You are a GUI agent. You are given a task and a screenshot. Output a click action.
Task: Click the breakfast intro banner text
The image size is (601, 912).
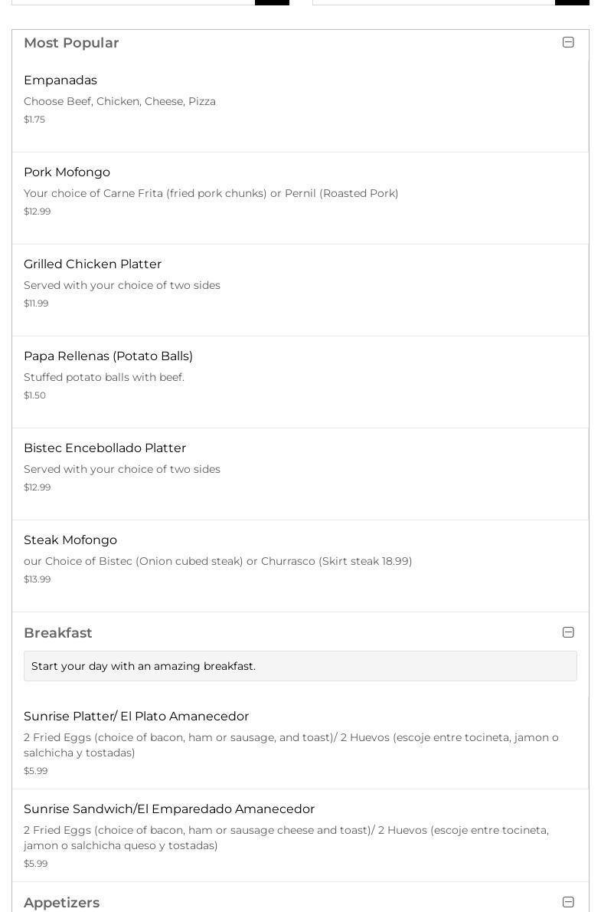tap(144, 666)
